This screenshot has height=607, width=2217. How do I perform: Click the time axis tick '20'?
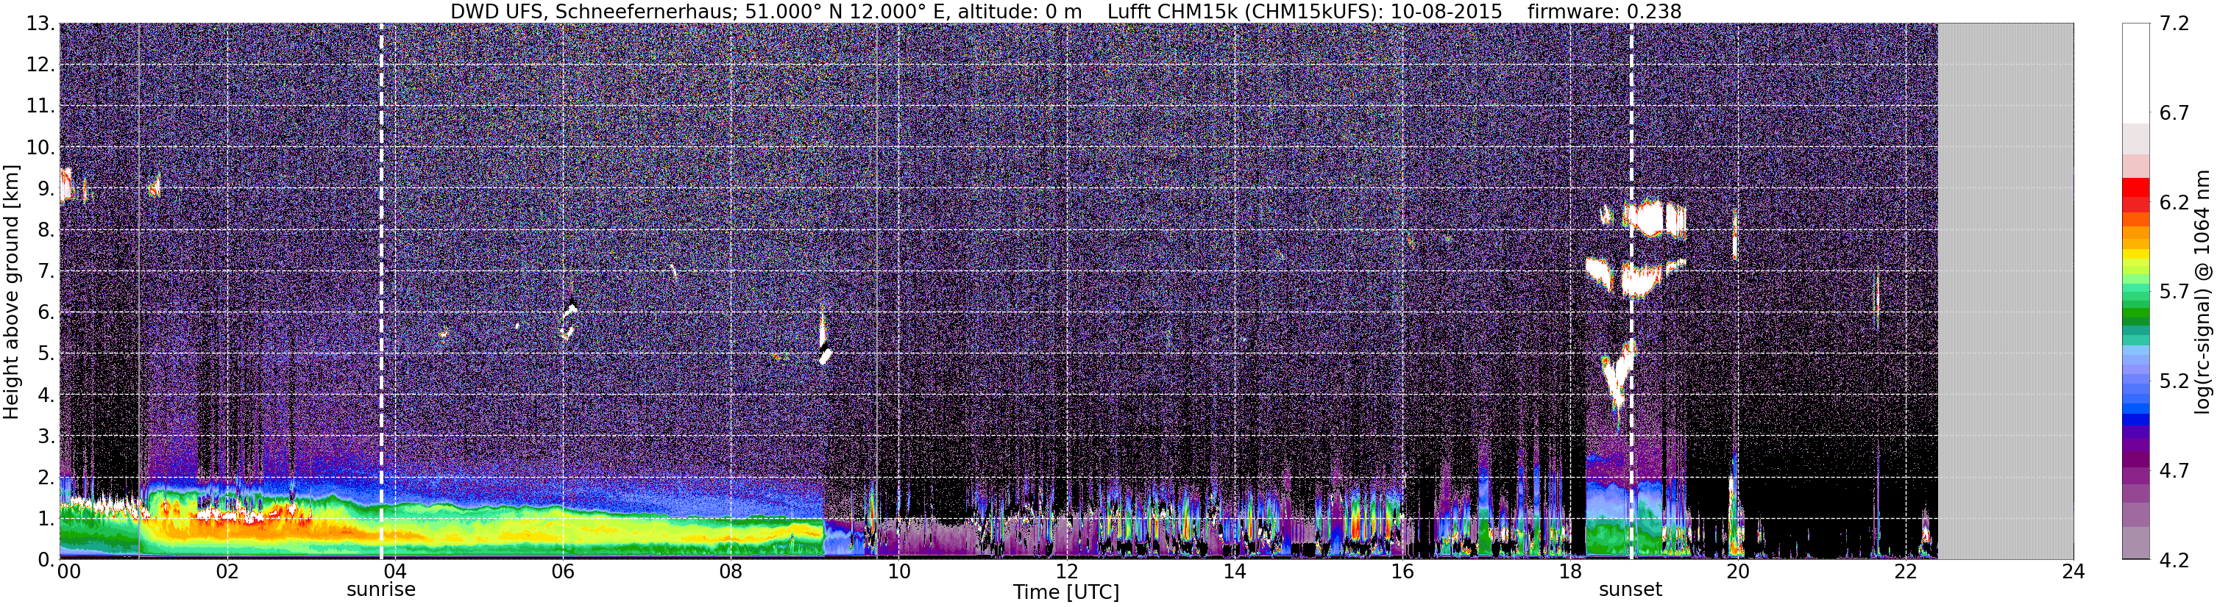(1738, 572)
